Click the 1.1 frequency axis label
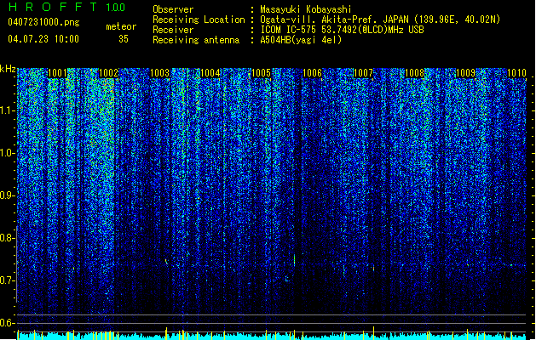 tap(7, 110)
